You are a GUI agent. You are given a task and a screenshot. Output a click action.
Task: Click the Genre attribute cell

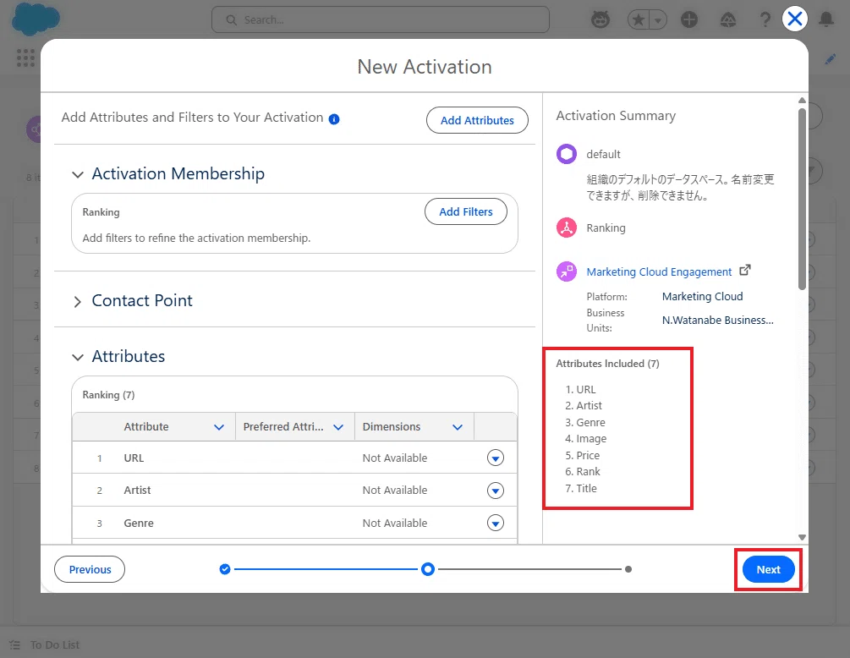[x=139, y=523]
